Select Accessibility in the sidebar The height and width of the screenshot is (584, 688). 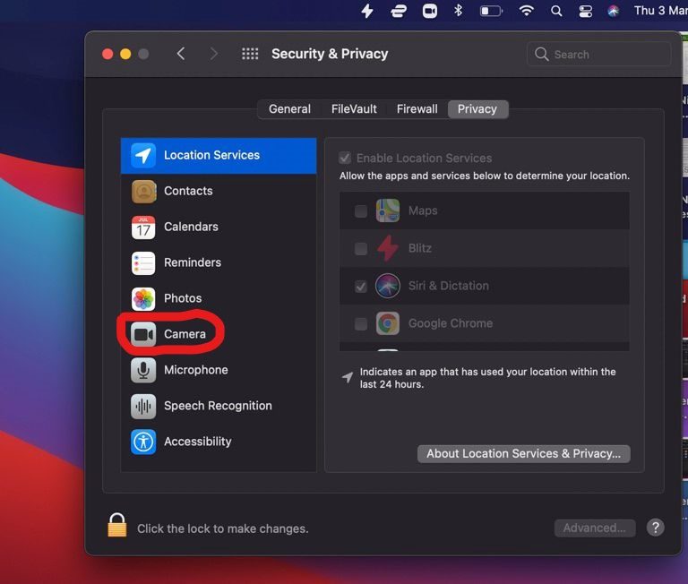pos(197,442)
